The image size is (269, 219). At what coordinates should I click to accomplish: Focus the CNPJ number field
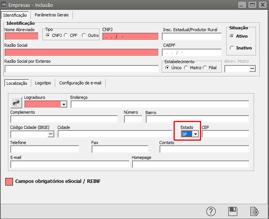(130, 36)
